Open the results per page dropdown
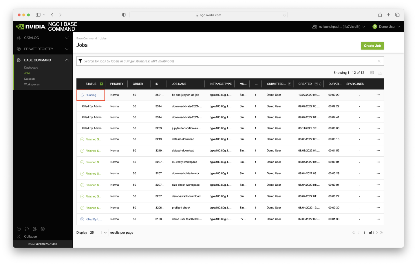This screenshot has width=417, height=265. click(98, 233)
